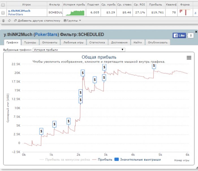The image size is (198, 171).
Task: Toggle Прибыль legend series
Action: 102,160
